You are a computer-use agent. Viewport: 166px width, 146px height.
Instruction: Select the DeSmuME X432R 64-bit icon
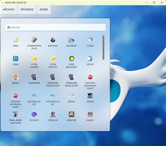pos(71,77)
